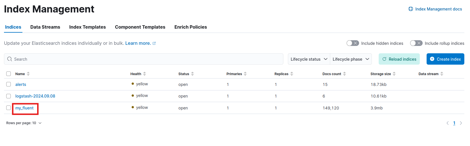The height and width of the screenshot is (146, 470).
Task: Select the logstash-2024.09.08 row checkbox
Action: tap(9, 96)
